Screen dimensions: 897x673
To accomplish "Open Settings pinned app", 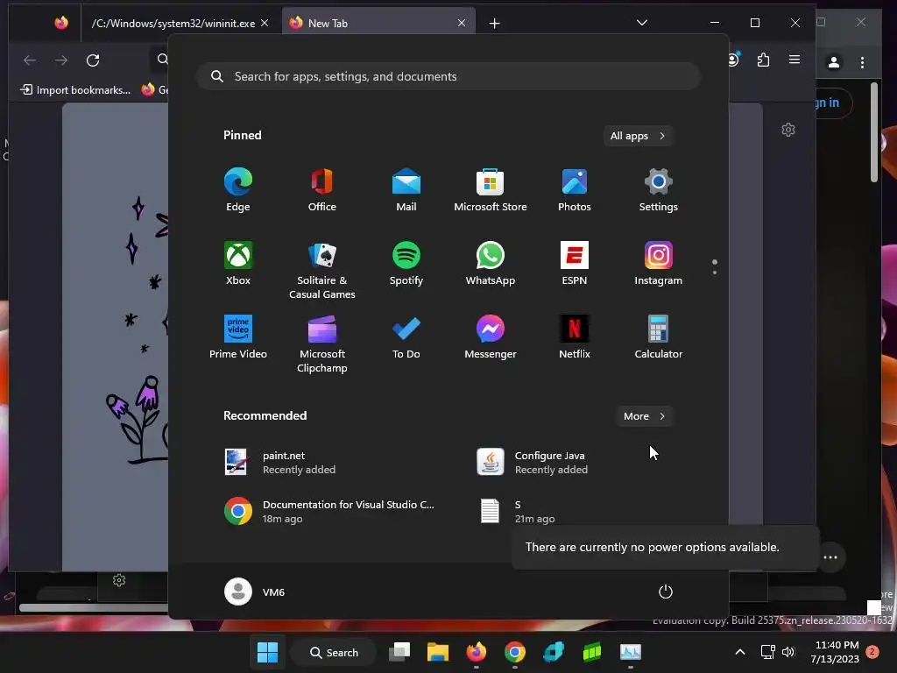I will 659,190.
